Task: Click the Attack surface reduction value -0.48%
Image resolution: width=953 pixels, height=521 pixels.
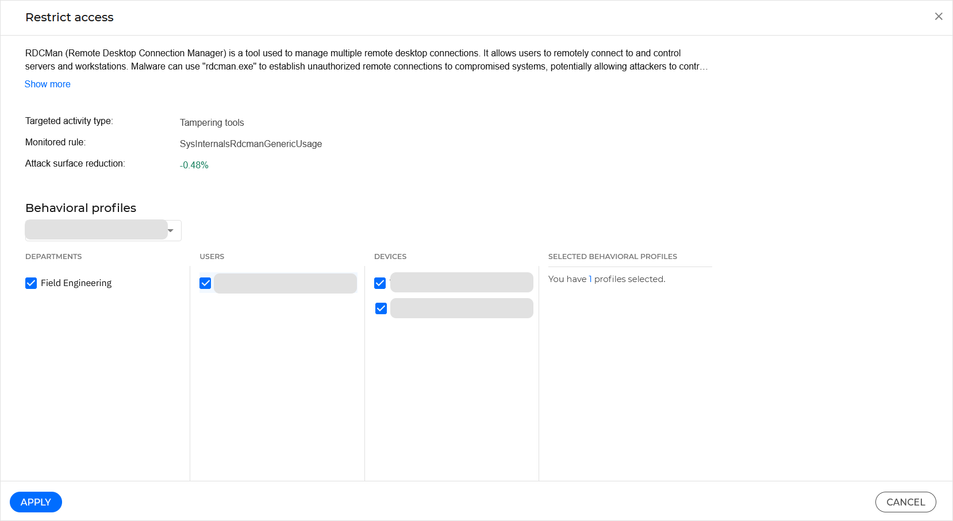Action: point(194,165)
